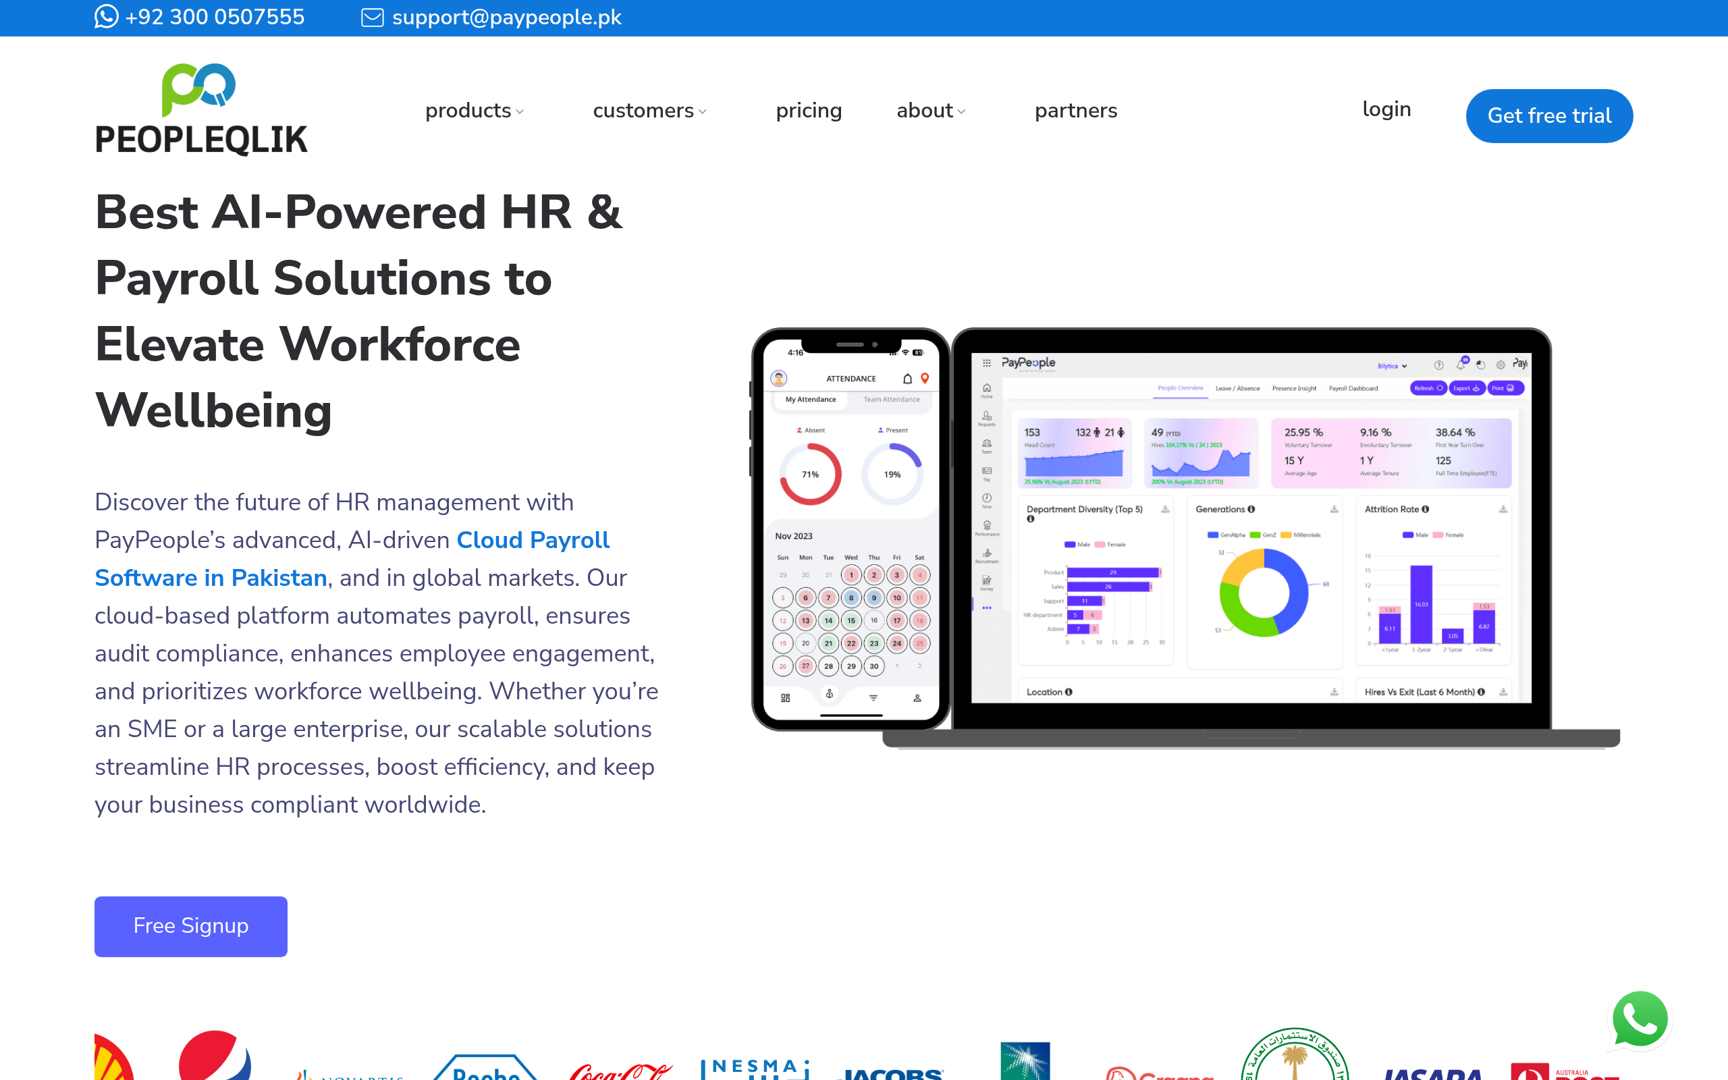Expand the customers dropdown menu
The image size is (1728, 1080).
[x=650, y=111]
